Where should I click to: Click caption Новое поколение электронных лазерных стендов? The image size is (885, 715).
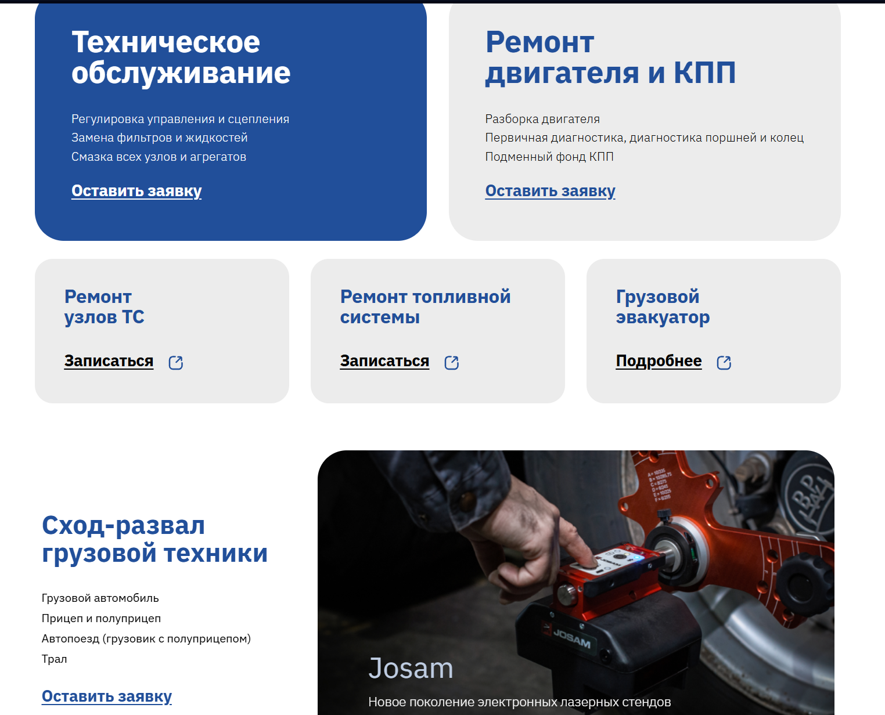(519, 702)
